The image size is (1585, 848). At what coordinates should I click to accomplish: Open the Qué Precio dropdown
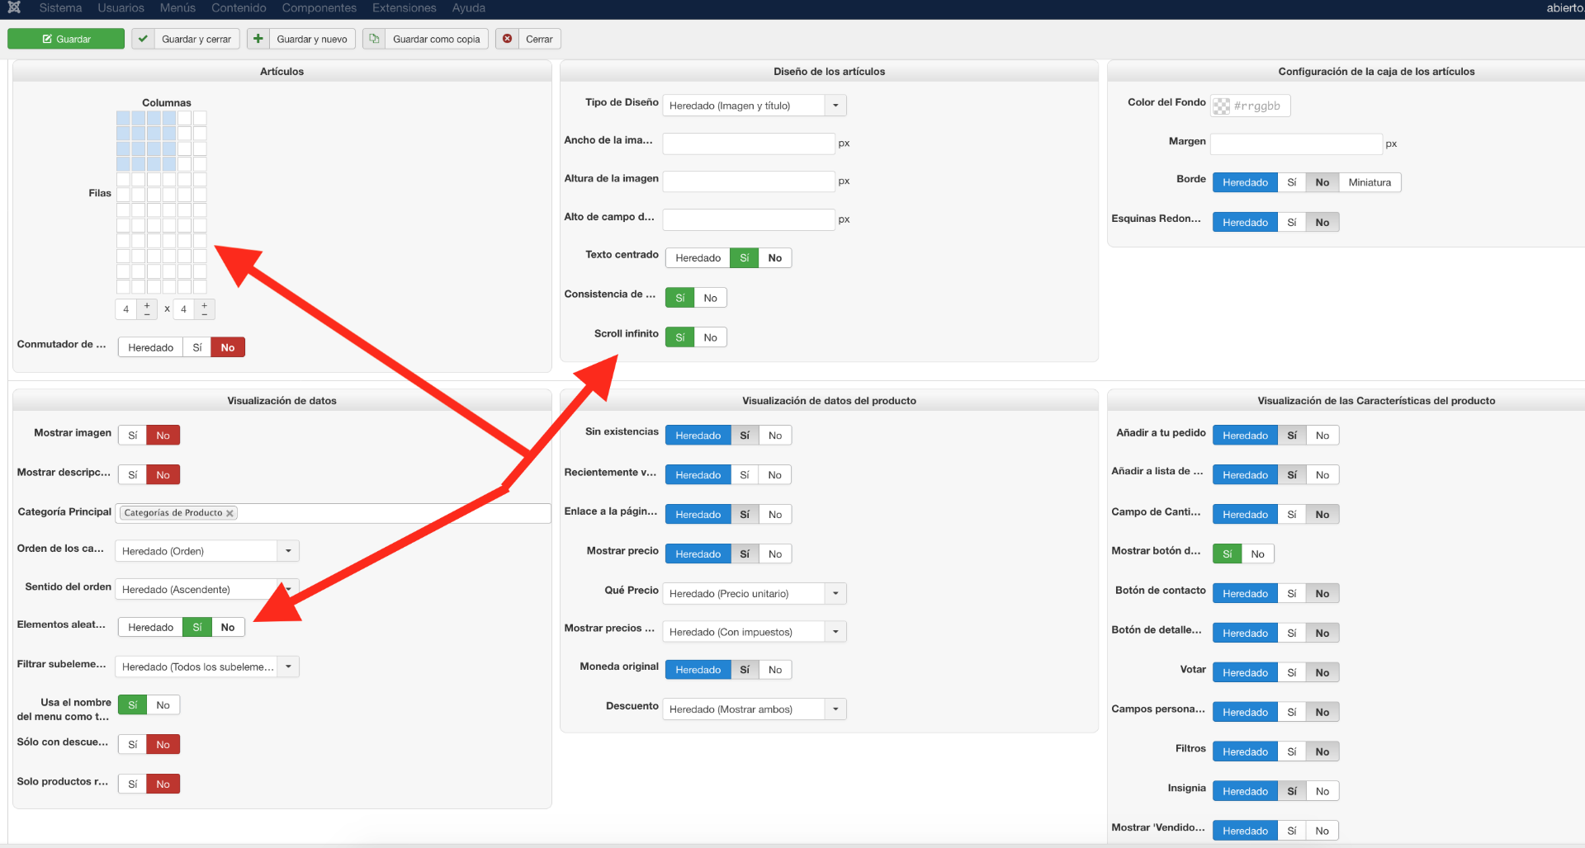[x=835, y=593]
